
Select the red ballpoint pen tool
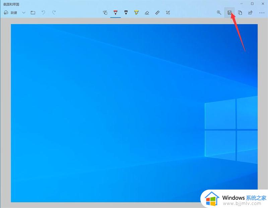coord(116,13)
